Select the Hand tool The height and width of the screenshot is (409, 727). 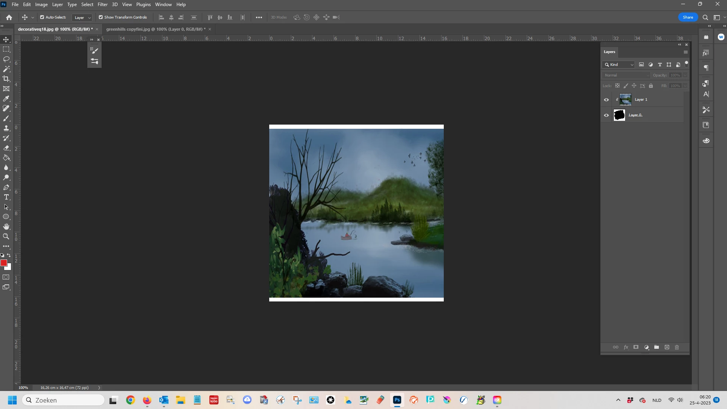[x=6, y=226]
